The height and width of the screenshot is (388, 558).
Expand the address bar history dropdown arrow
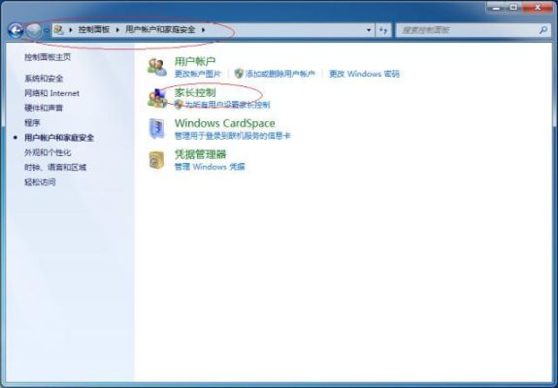point(369,30)
